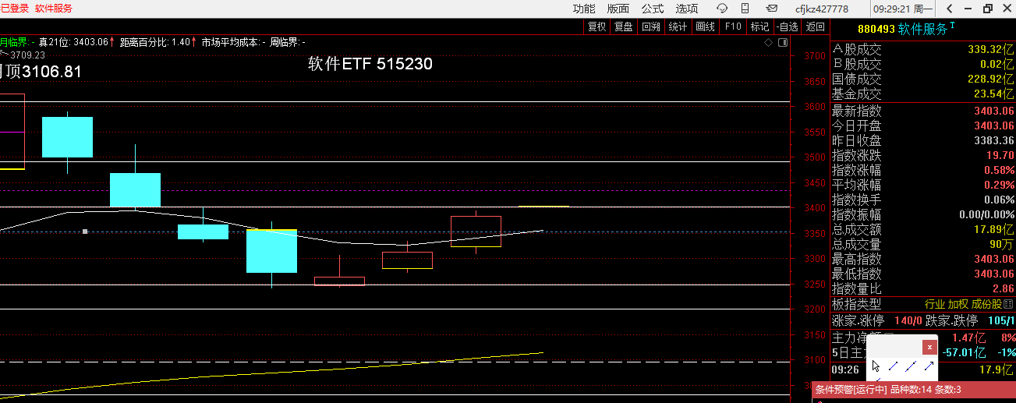Click the 条件预警[运行中] alert bar

click(x=914, y=390)
